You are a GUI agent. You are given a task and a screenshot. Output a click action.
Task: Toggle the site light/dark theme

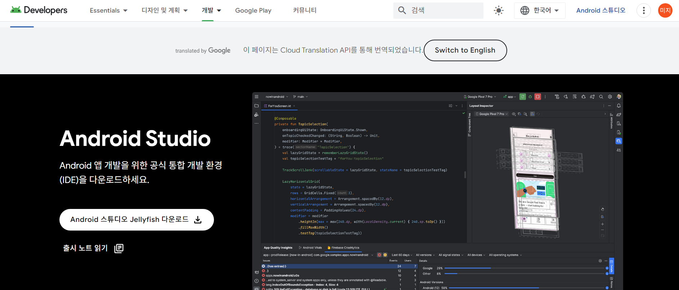(499, 10)
